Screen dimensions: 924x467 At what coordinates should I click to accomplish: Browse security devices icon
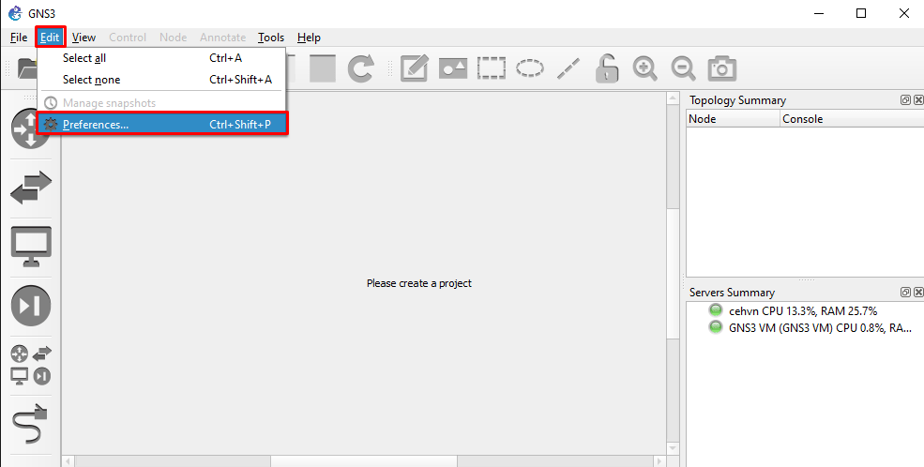tap(31, 307)
